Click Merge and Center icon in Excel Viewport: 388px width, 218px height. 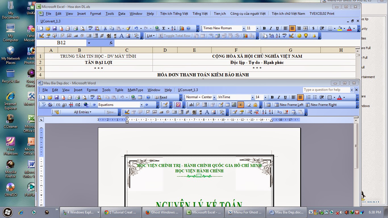click(x=305, y=28)
